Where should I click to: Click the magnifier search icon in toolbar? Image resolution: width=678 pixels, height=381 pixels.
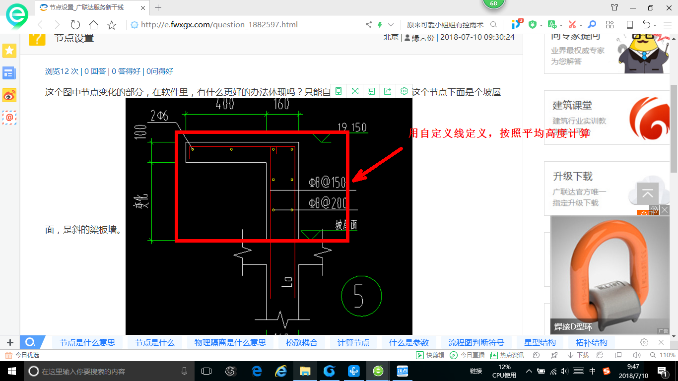493,25
